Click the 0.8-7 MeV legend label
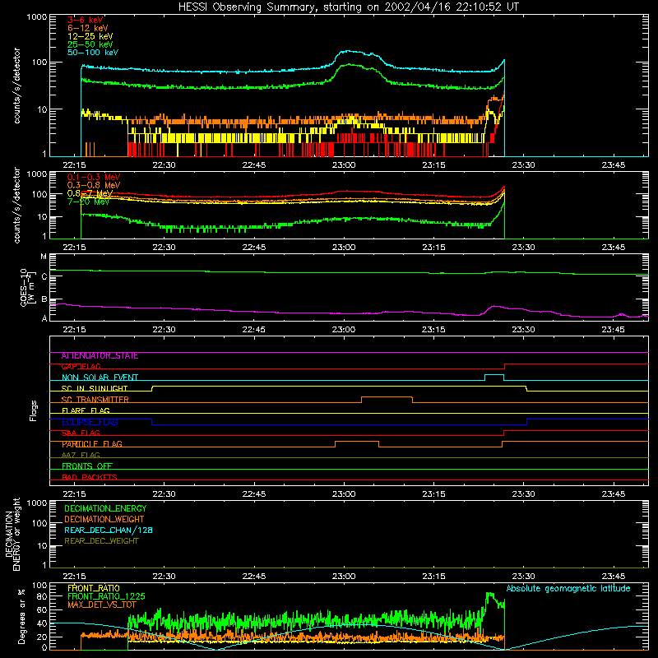 tap(90, 193)
